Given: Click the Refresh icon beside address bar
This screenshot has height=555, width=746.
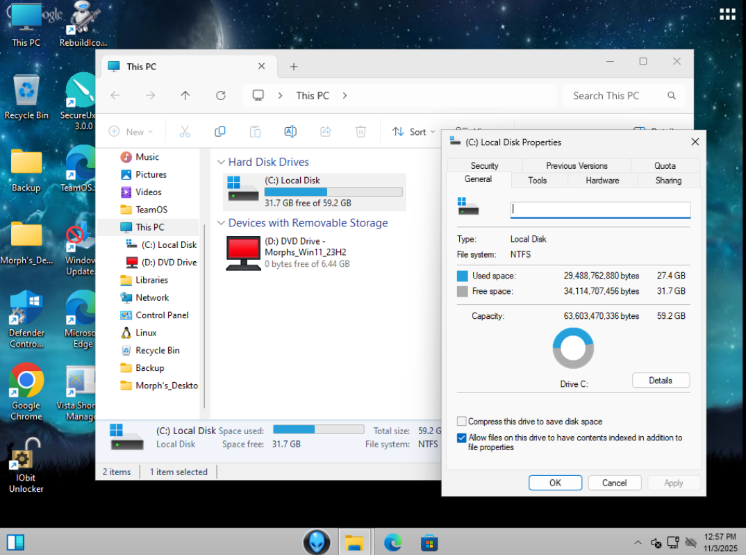Looking at the screenshot, I should (x=221, y=96).
